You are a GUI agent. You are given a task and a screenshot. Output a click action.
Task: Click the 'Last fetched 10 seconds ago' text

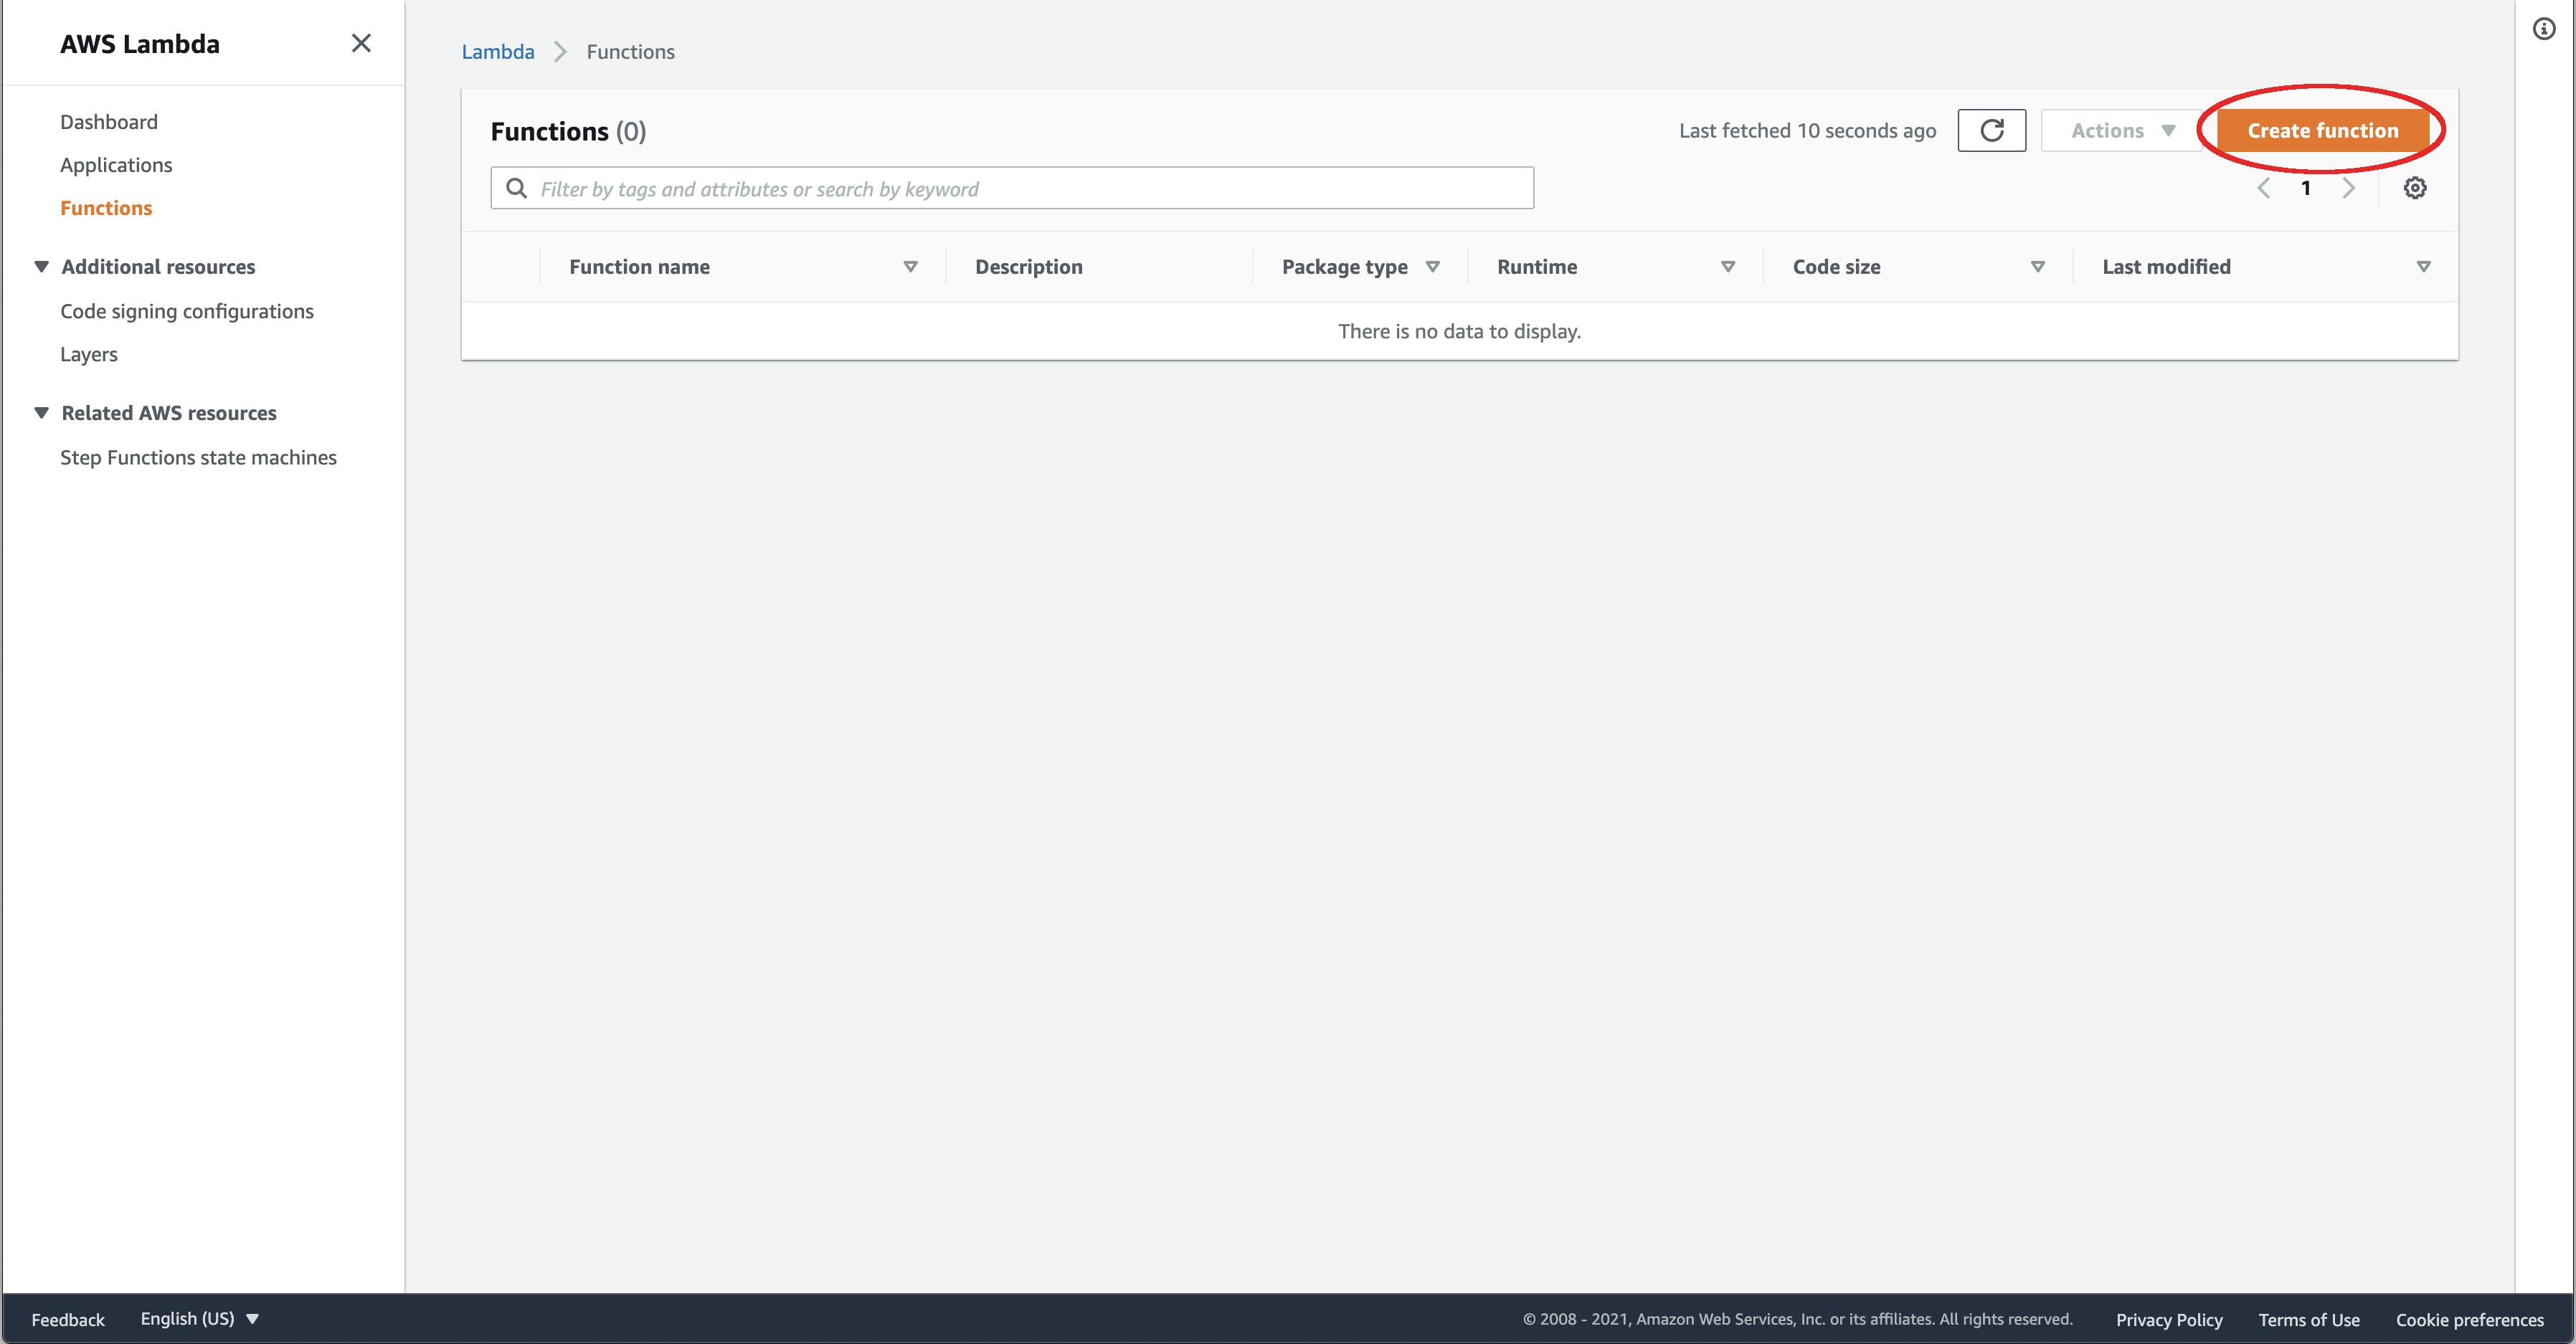[x=1807, y=131]
